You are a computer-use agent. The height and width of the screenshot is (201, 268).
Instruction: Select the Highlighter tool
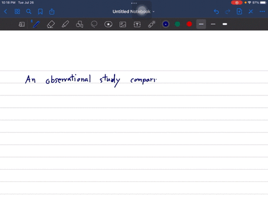coord(65,24)
